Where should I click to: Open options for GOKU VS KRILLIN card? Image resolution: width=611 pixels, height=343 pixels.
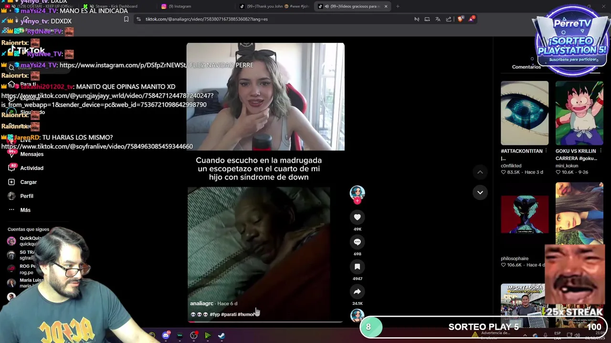tap(600, 151)
